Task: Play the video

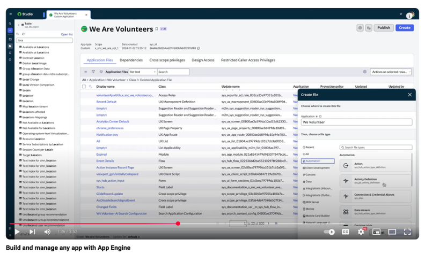Action: [17, 232]
